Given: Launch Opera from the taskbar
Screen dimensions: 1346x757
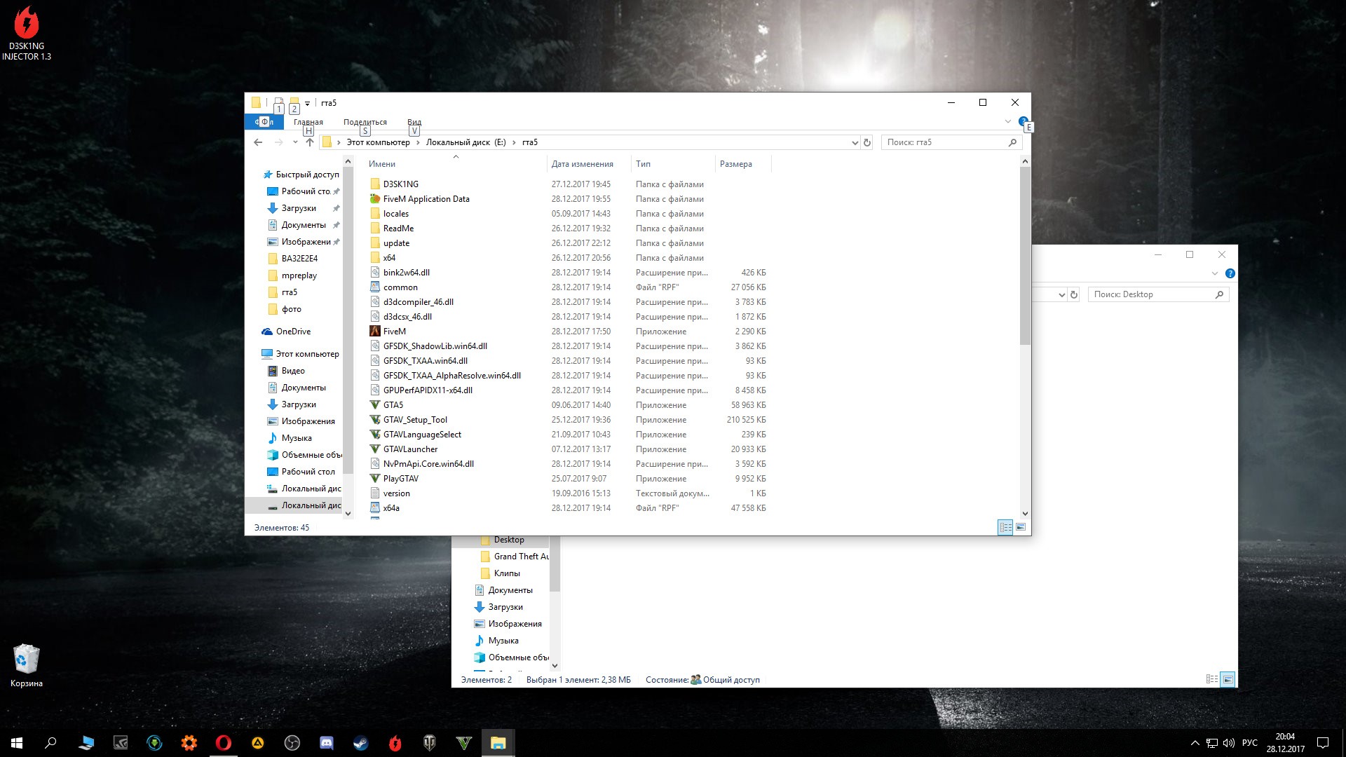Looking at the screenshot, I should (224, 743).
